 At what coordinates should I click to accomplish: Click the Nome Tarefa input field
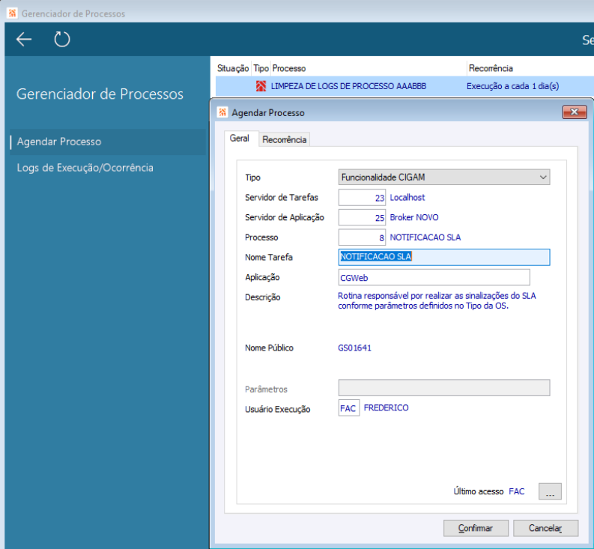(x=444, y=257)
